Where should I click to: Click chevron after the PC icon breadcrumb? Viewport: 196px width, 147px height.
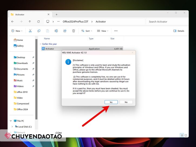click(x=53, y=22)
